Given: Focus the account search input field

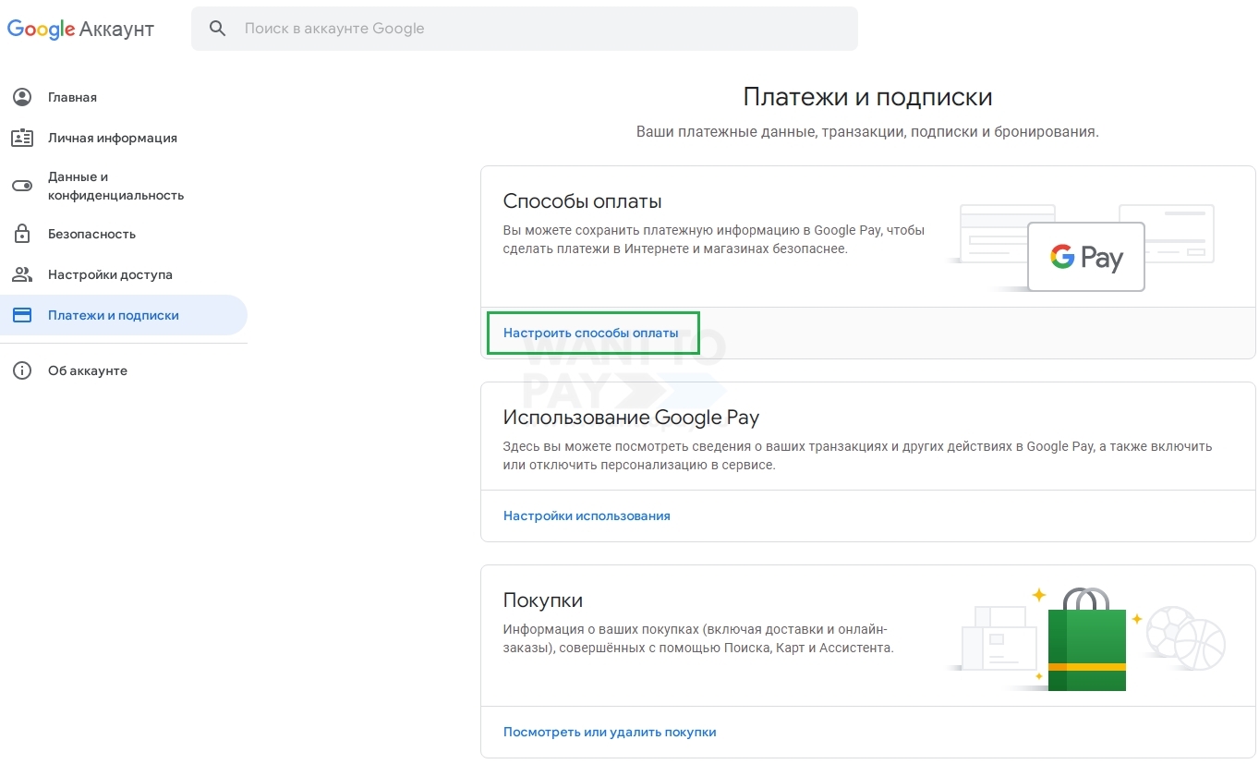Looking at the screenshot, I should click(x=525, y=29).
